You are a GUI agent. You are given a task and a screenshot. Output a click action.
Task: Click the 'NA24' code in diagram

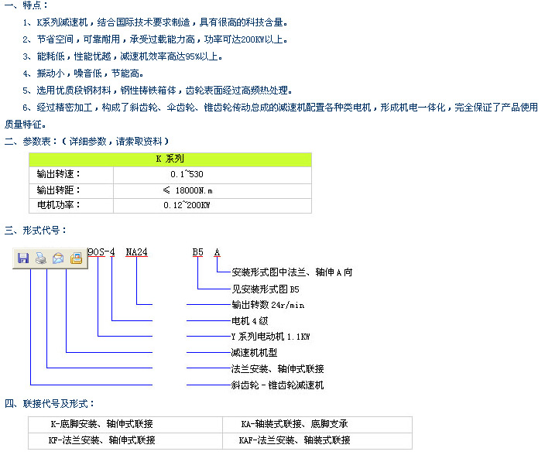pos(136,252)
